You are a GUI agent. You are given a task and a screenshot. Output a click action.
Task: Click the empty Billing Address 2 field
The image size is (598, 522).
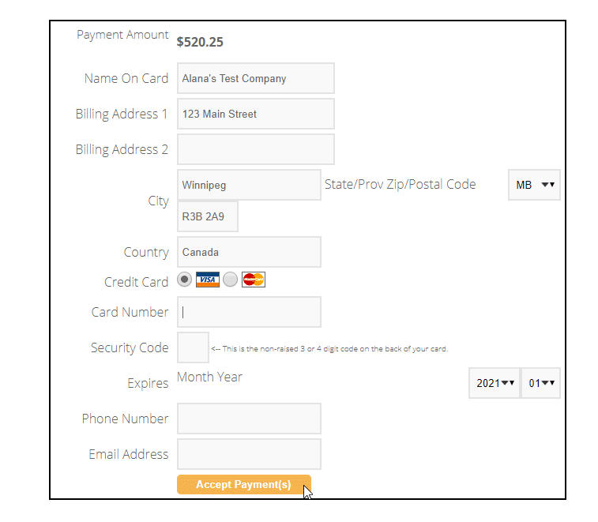pyautogui.click(x=256, y=149)
